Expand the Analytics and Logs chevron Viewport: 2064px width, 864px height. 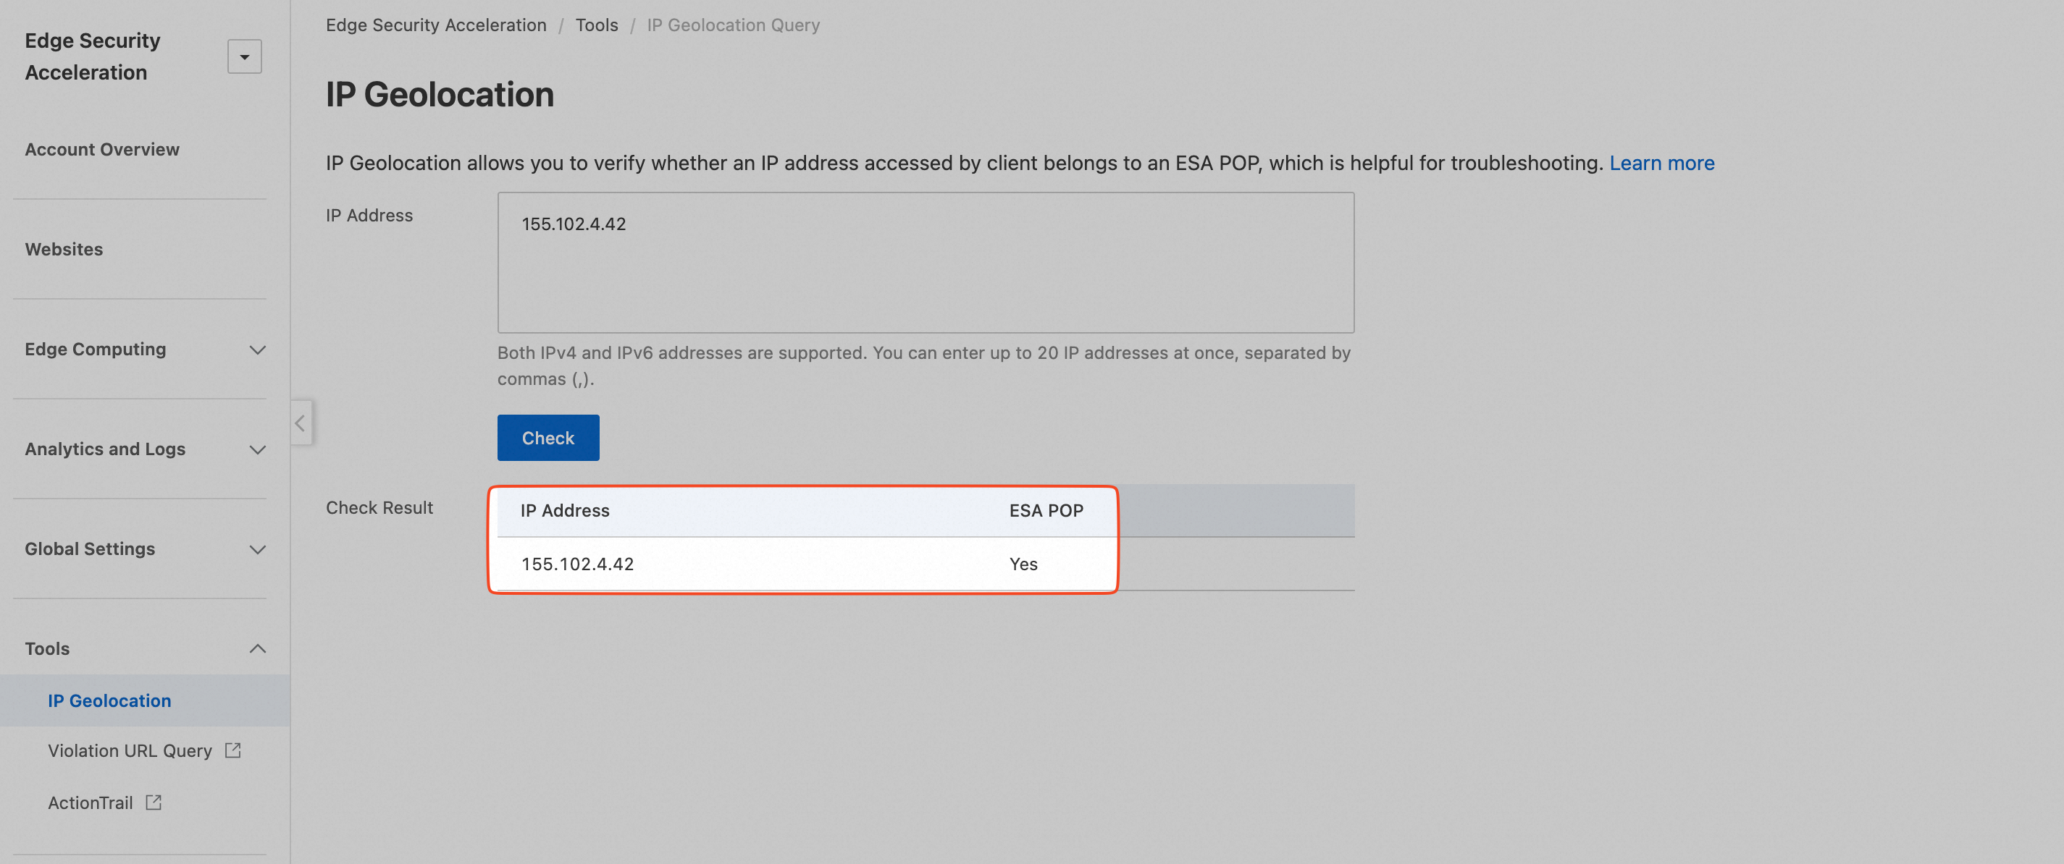pos(257,449)
